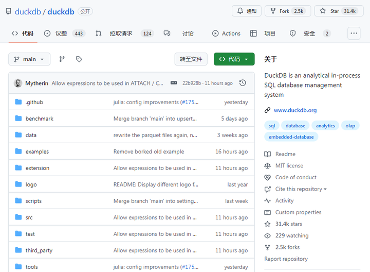Screen dimensions: 370x272
Task: Select the analytics topic tag
Action: (x=325, y=126)
